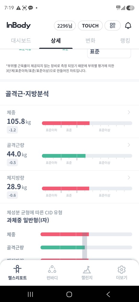This screenshot has height=302, width=139.
Task: Tap the TOUCH button
Action: coord(90,26)
